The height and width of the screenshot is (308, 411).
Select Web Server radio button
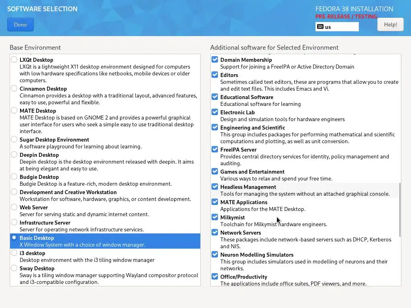(x=14, y=207)
